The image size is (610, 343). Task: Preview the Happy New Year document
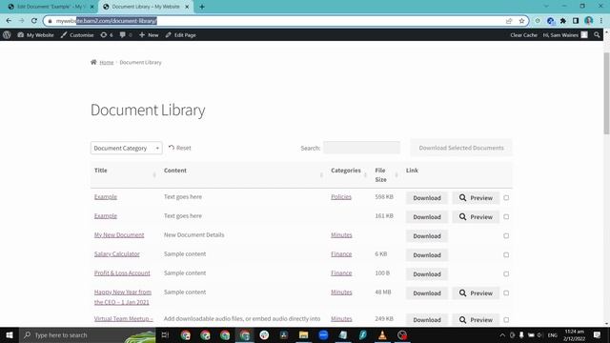476,293
